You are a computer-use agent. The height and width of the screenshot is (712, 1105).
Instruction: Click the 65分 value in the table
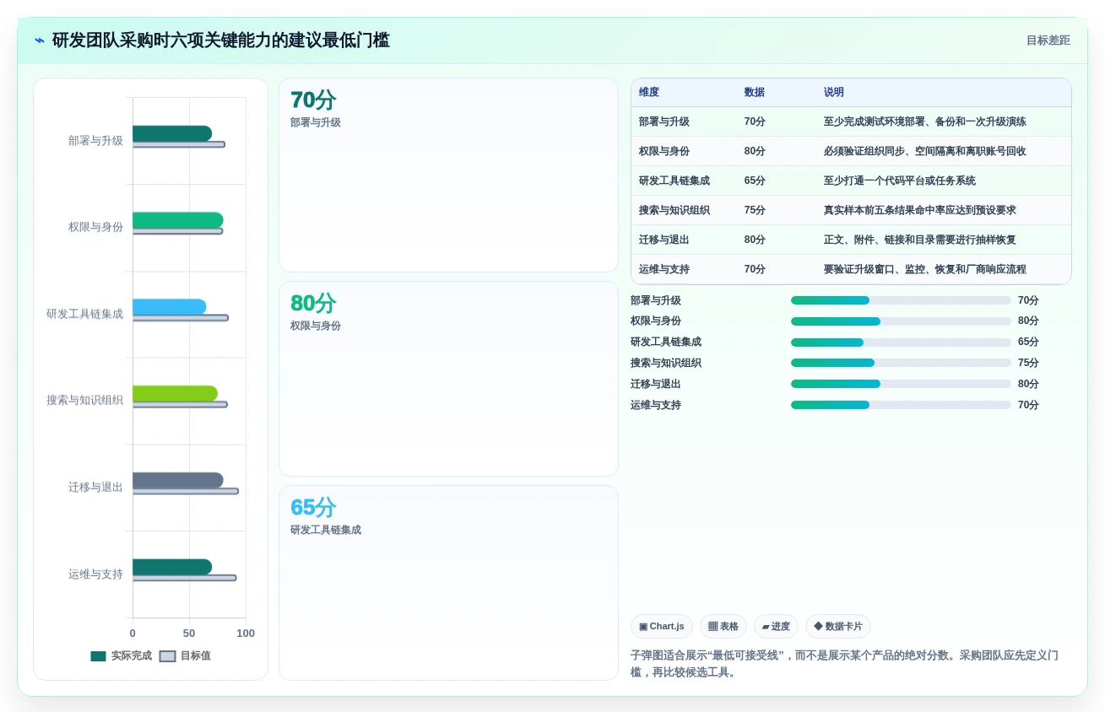point(755,181)
